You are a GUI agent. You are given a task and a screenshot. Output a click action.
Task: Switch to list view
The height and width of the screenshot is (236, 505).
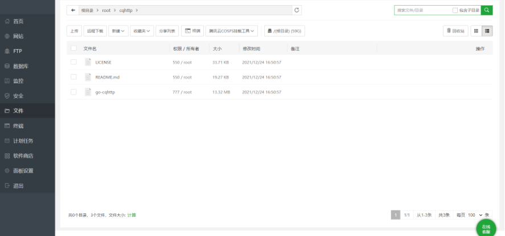(x=487, y=31)
